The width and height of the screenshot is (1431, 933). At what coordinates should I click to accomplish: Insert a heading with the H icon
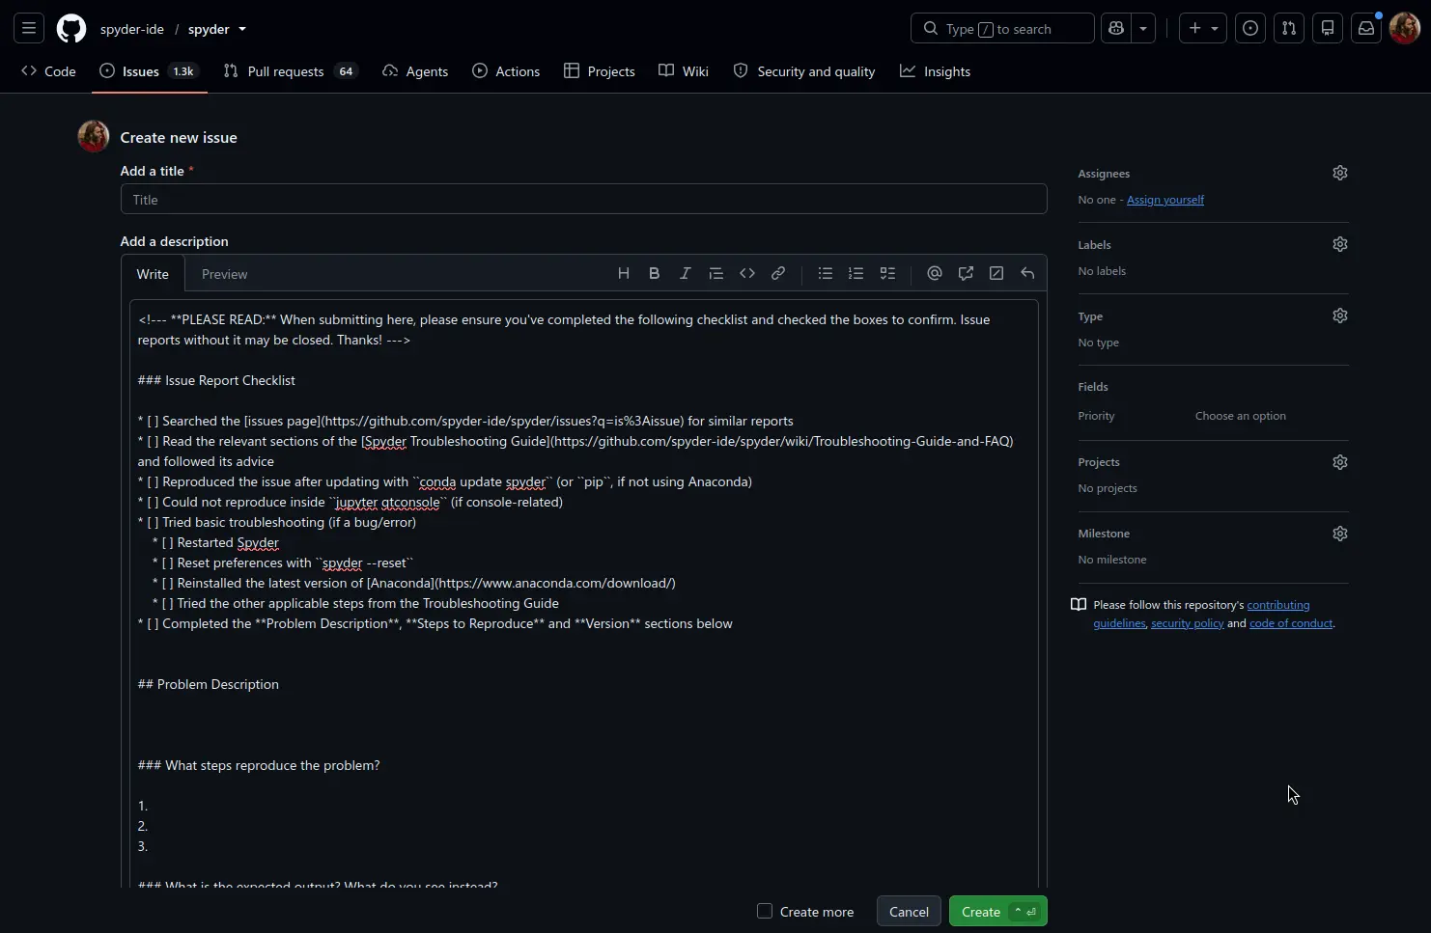tap(624, 274)
